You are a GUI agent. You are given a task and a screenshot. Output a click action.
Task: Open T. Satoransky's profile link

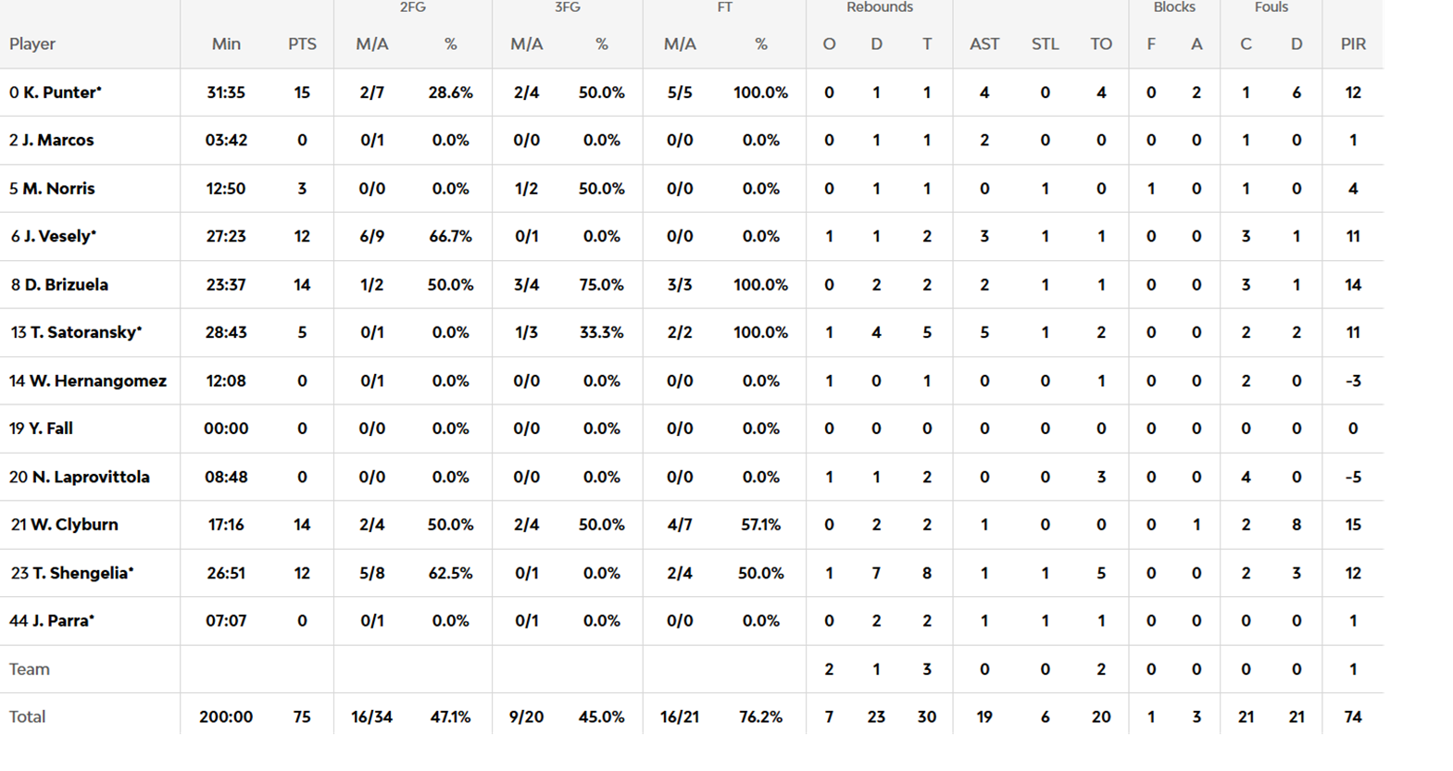point(84,332)
